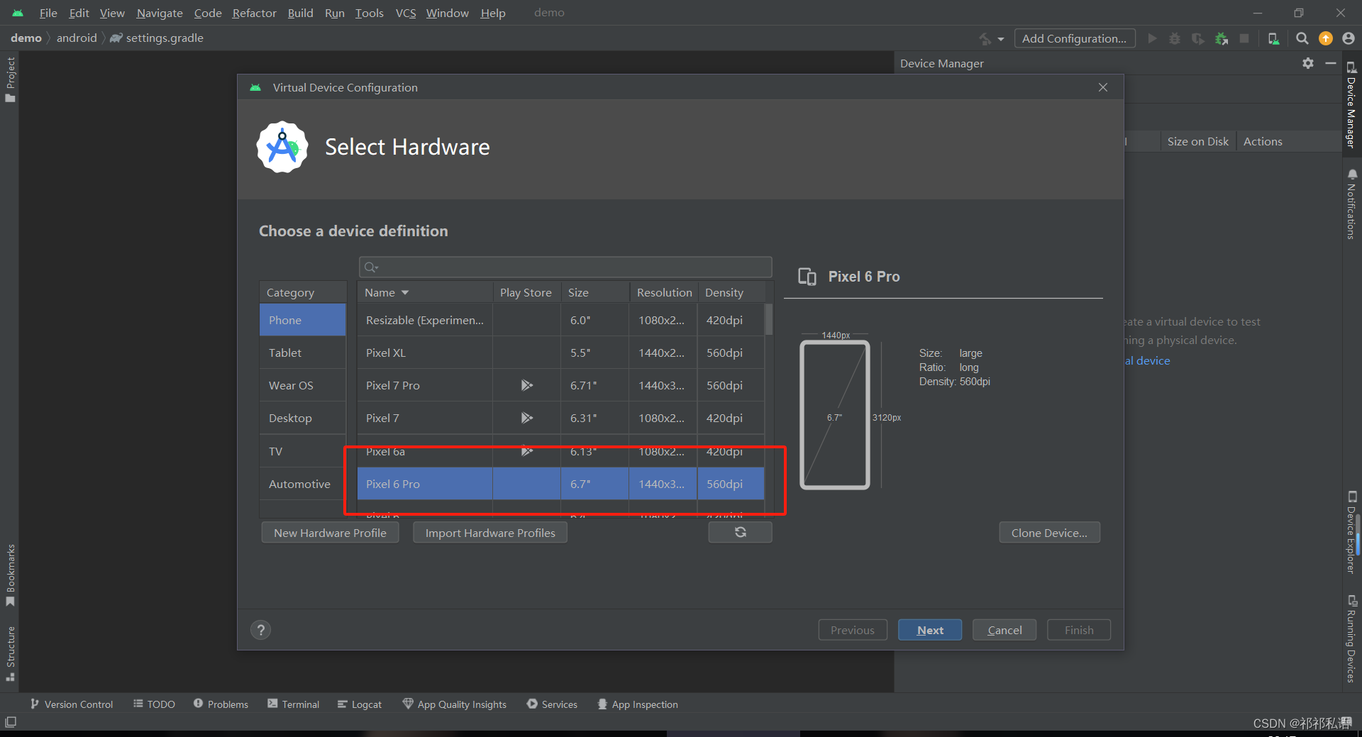Open the Device Explorer side panel
The height and width of the screenshot is (737, 1362).
[1351, 532]
